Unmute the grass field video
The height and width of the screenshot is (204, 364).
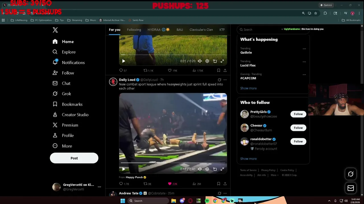pyautogui.click(x=200, y=61)
